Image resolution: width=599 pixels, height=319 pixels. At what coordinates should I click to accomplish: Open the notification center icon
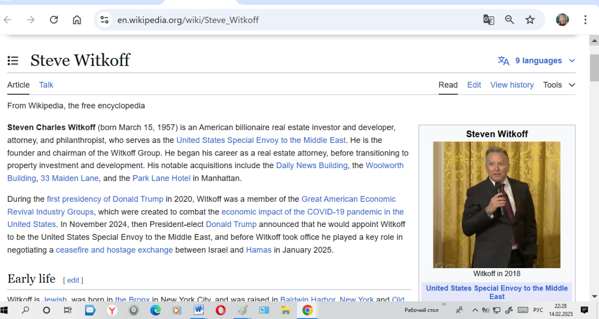coord(584,310)
